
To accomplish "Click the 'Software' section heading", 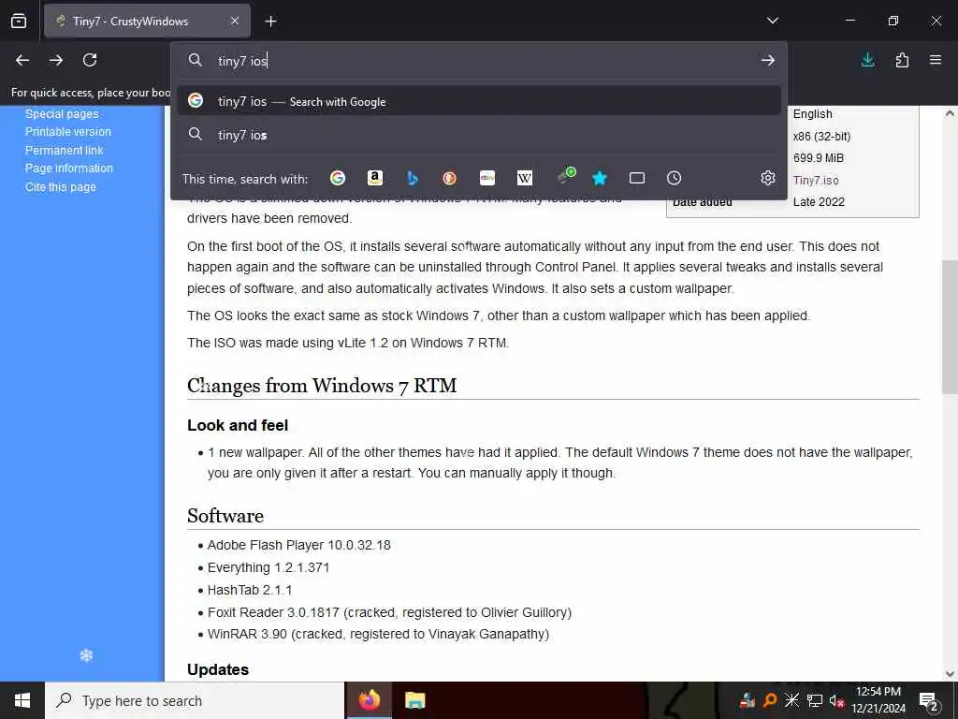I will 225,516.
